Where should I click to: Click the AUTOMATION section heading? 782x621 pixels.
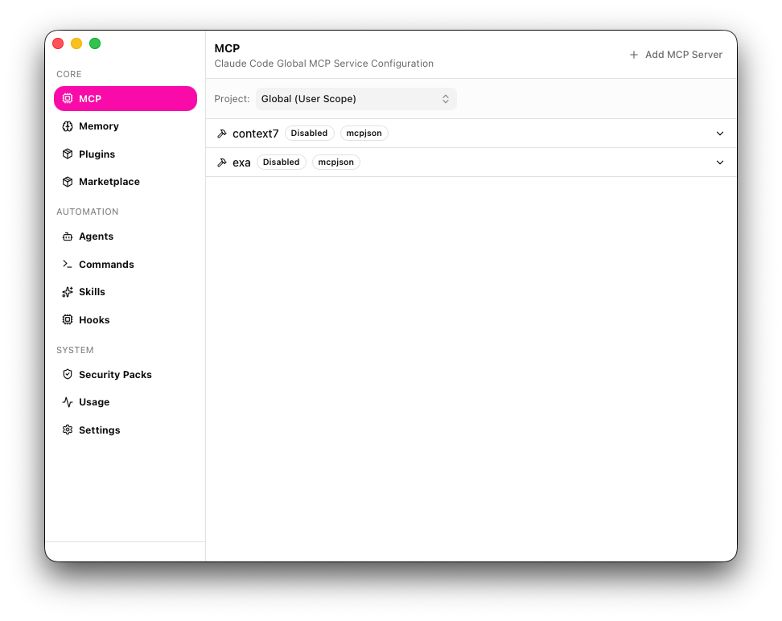point(87,212)
